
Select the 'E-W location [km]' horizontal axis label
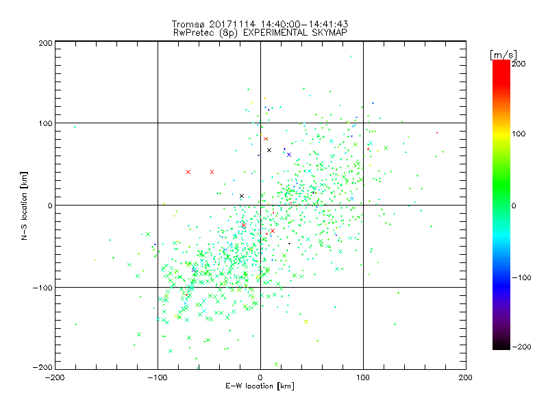(260, 386)
